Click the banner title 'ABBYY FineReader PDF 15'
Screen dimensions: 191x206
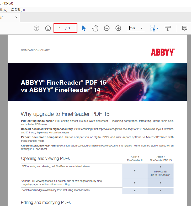tap(63, 83)
